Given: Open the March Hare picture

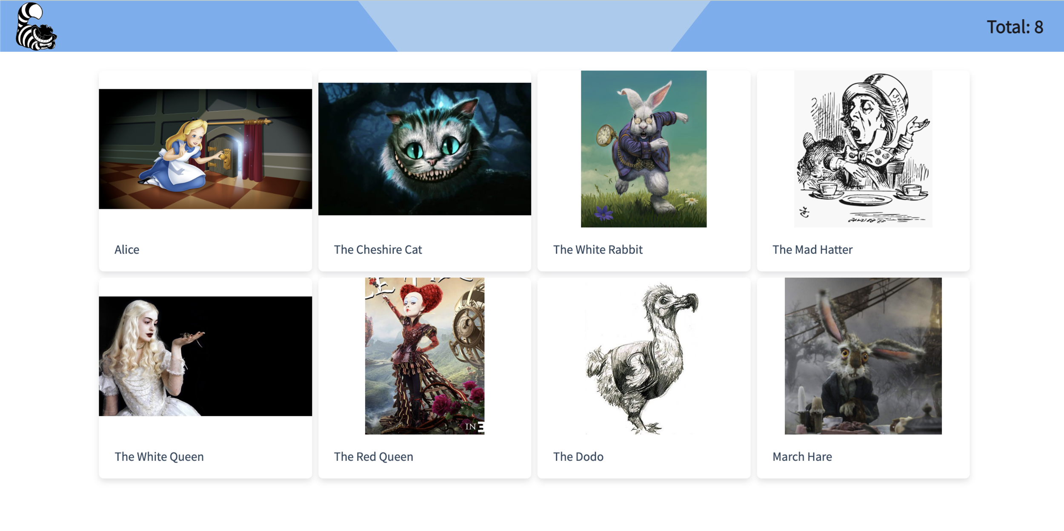Looking at the screenshot, I should [863, 356].
